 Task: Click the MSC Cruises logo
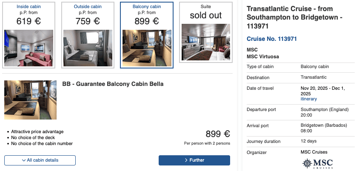317,163
